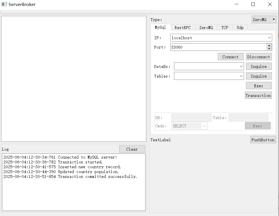
Task: Click the DB text field
Action: [x=191, y=117]
